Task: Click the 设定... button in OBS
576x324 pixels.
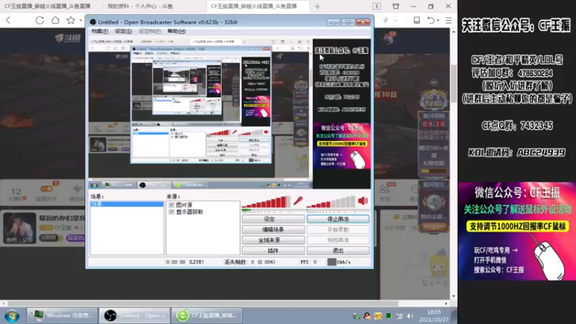Action: 273,219
